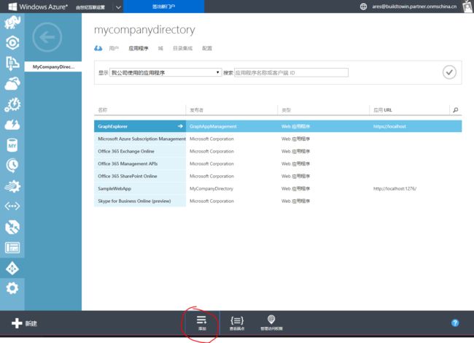Image resolution: width=474 pixels, height=343 pixels.
Task: Switch to the 应用程序 tab
Action: click(139, 48)
